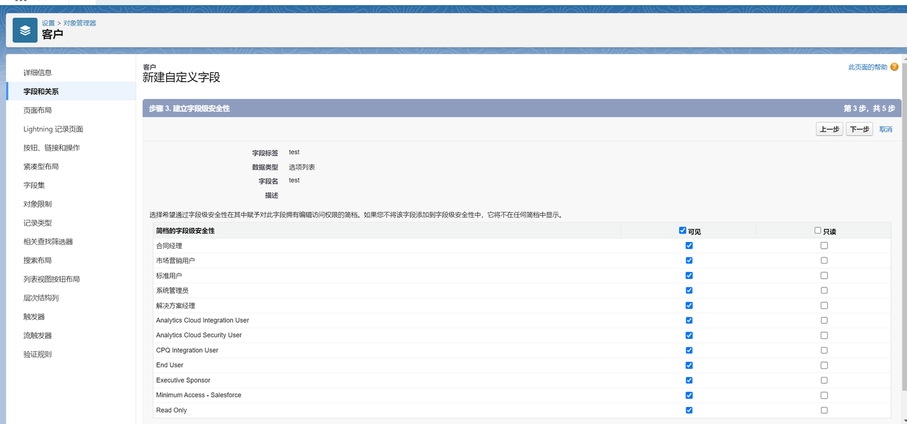
Task: Uncheck visible for Read Only profile
Action: point(689,410)
